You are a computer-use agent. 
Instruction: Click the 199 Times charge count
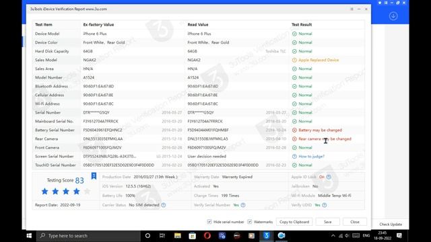click(230, 196)
